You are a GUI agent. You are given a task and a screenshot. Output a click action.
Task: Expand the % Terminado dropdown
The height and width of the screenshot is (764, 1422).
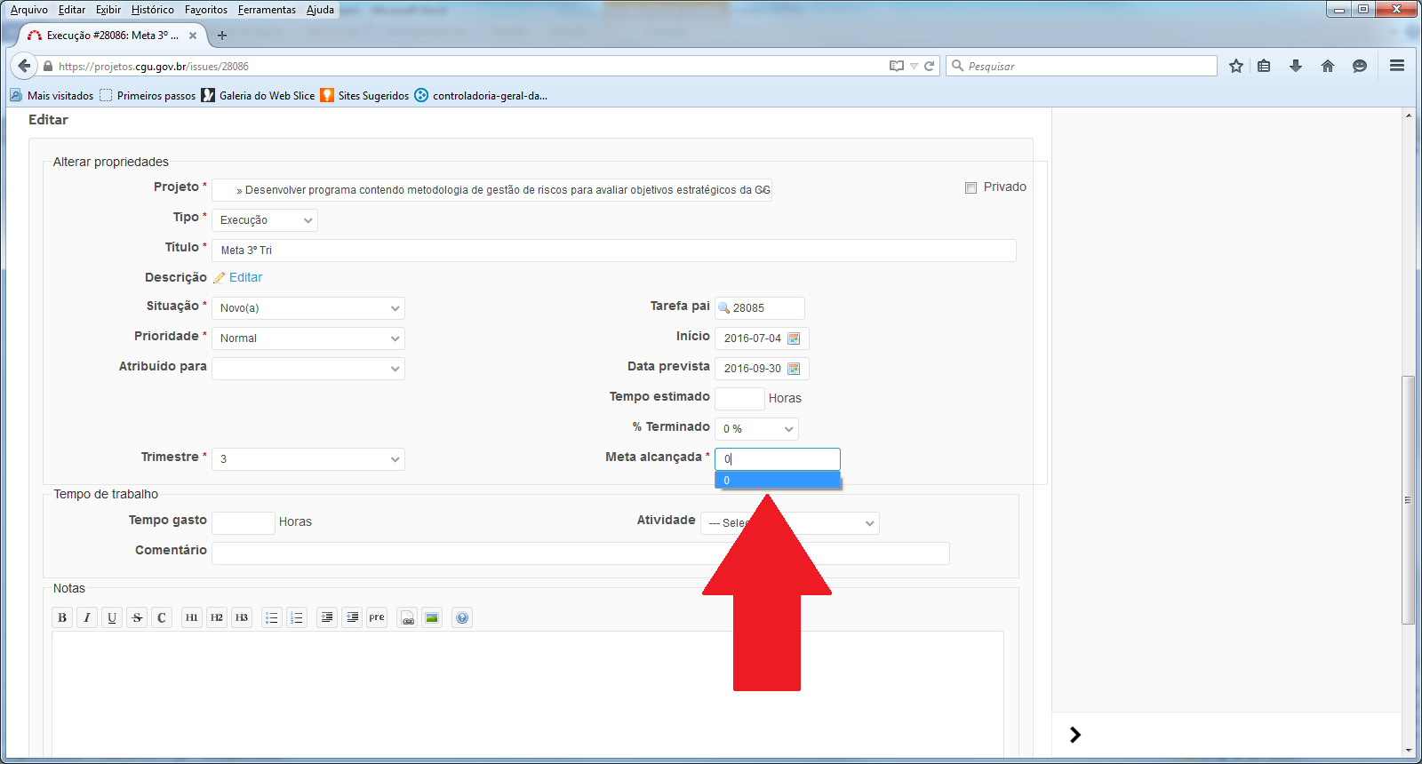(756, 429)
